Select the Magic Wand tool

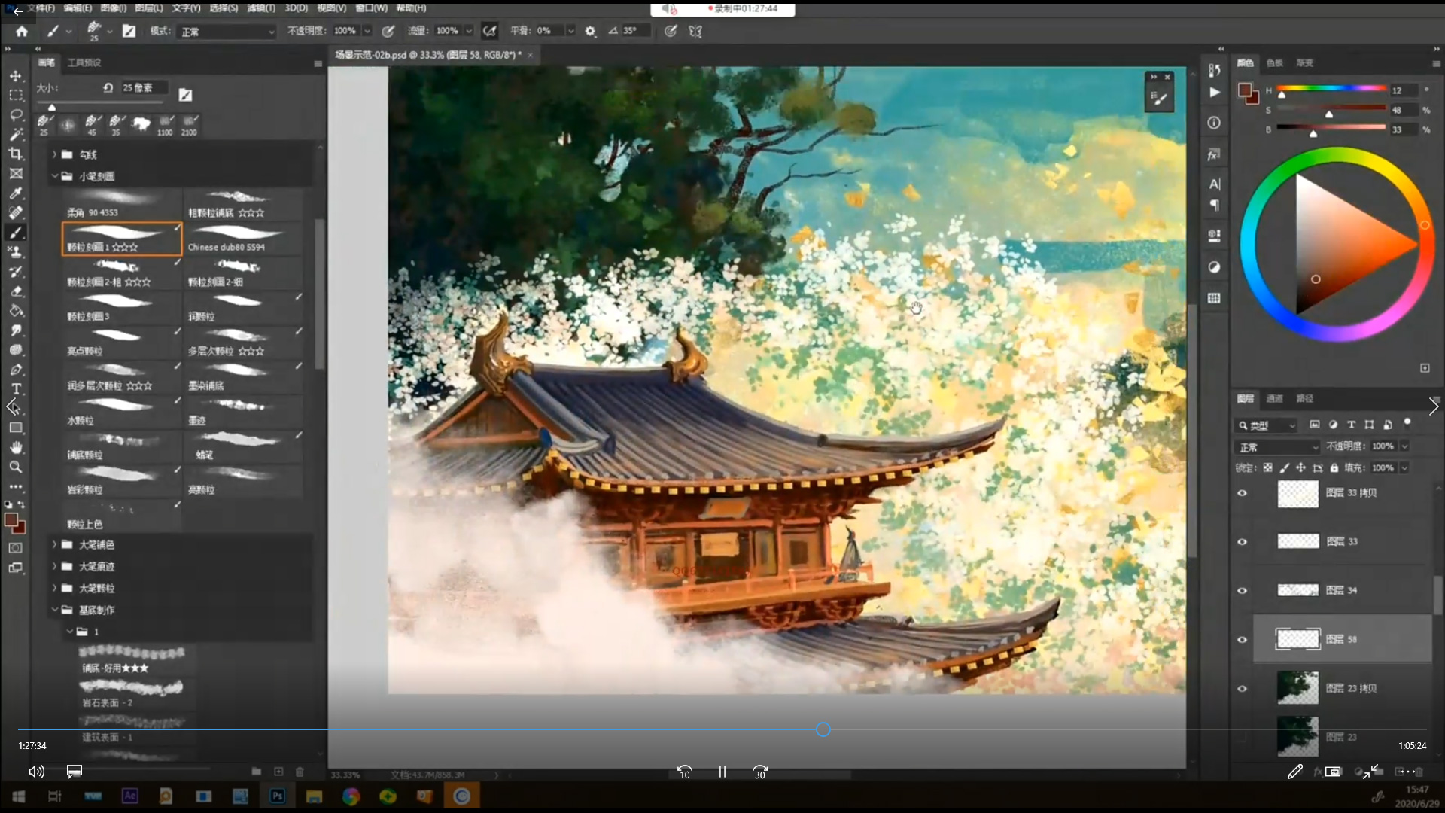coord(15,134)
